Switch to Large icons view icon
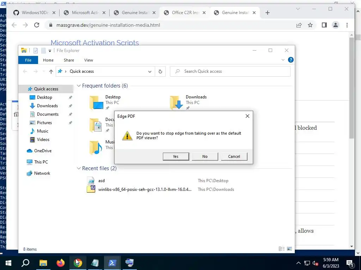The height and width of the screenshot is (270, 361). tap(289, 249)
